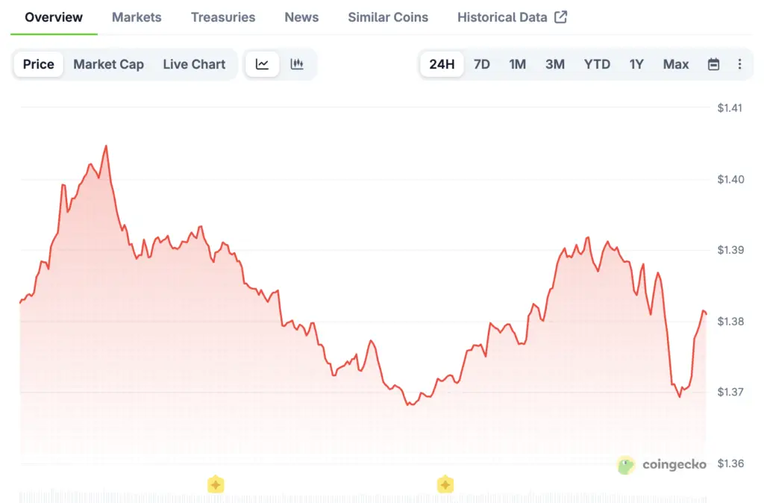Select the 7D time range

(482, 64)
